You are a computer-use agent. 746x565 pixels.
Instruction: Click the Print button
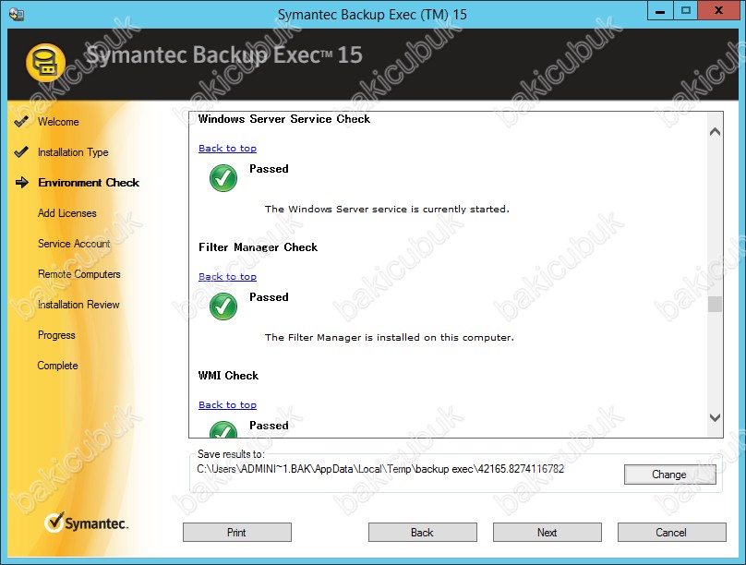pyautogui.click(x=237, y=532)
